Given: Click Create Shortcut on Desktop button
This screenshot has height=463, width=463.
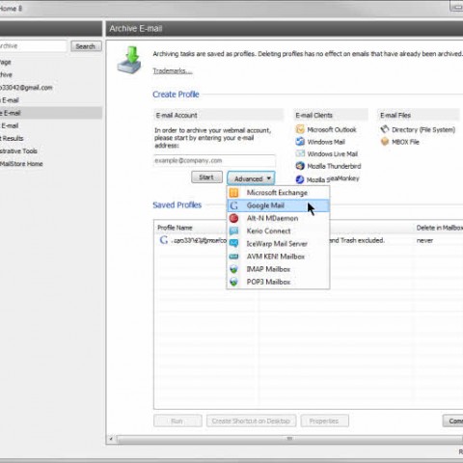Looking at the screenshot, I should coord(251,421).
